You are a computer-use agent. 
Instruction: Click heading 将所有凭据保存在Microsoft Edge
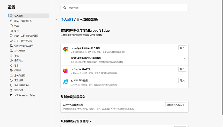85,31
